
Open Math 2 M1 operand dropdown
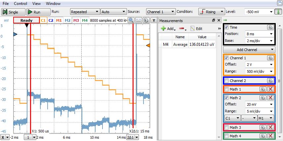coord(266,118)
